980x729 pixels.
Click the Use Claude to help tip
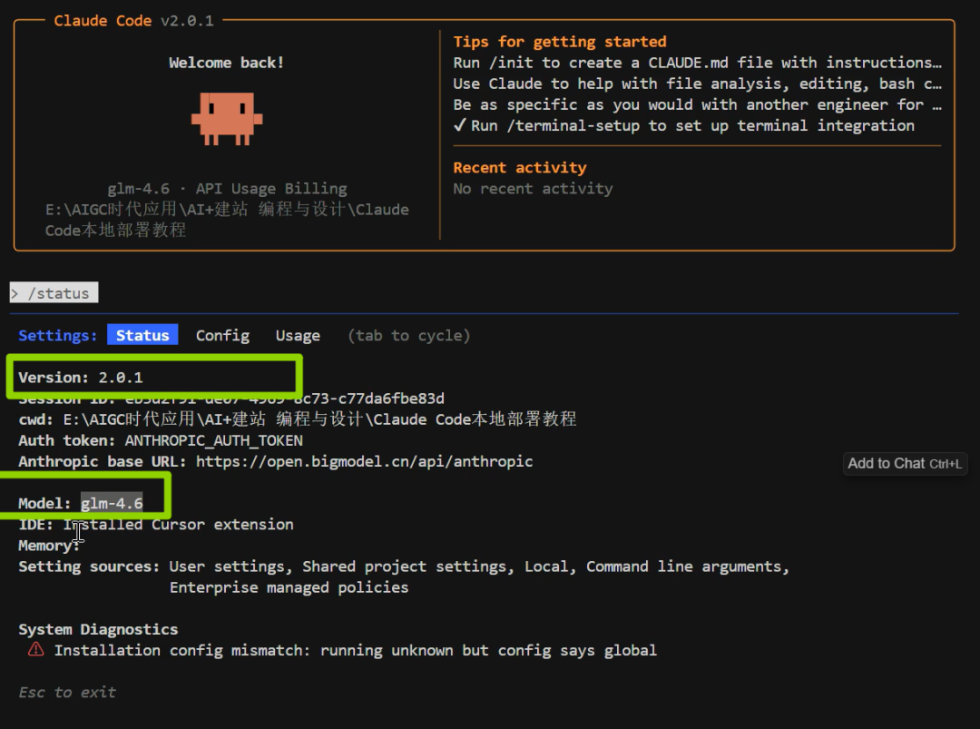(x=698, y=84)
